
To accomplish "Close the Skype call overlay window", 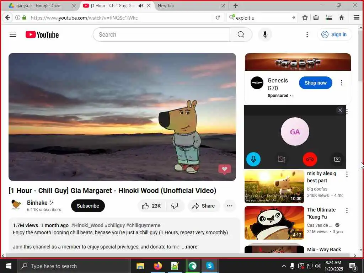I will click(x=340, y=110).
